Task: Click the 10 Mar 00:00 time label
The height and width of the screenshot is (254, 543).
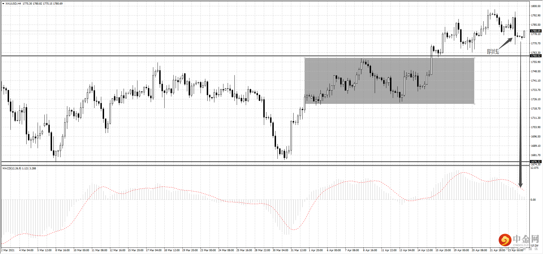Action: coord(81,250)
